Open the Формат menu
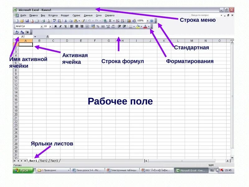The height and width of the screenshot is (187, 249). pyautogui.click(x=65, y=15)
